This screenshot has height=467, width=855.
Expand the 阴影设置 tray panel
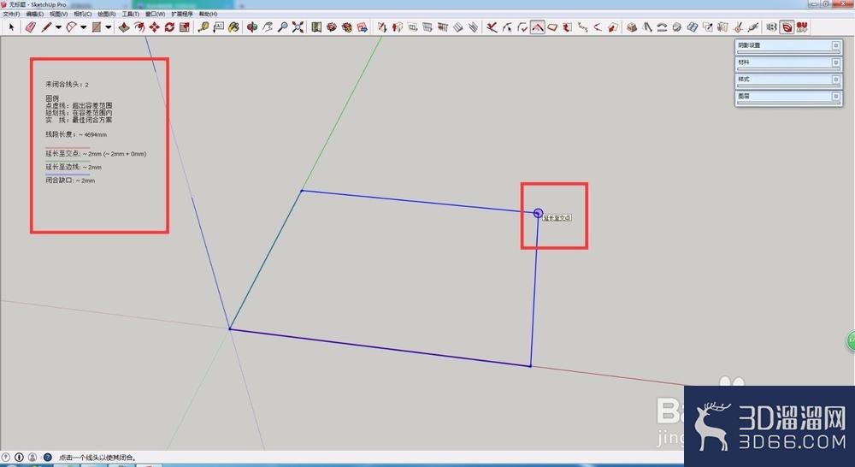tap(835, 45)
